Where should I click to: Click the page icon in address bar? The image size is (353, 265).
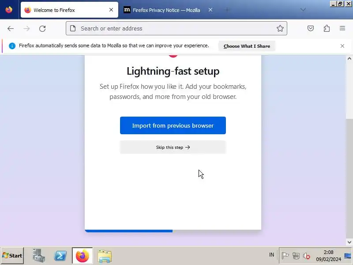tap(73, 28)
